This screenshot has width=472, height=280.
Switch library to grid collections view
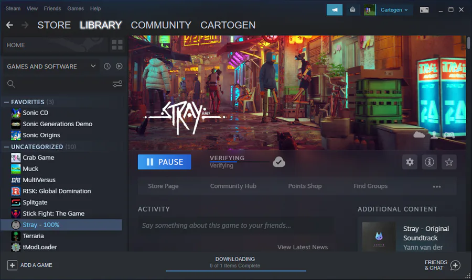point(117,45)
